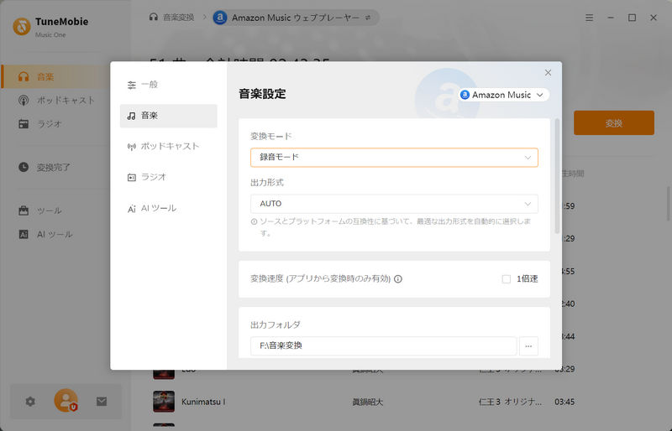This screenshot has width=672, height=431.
Task: Click the radio icon beside dialog ラジオ
Action: click(x=132, y=178)
